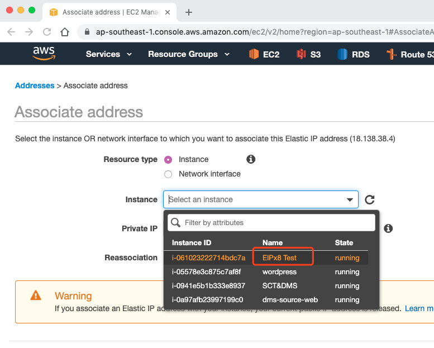This screenshot has height=348, width=434.
Task: Close the Associate address tab
Action: (x=168, y=12)
